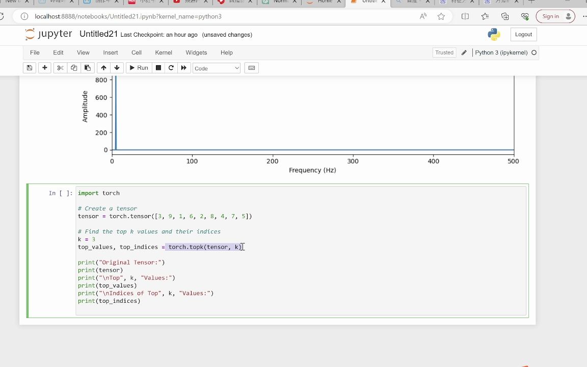Click Last Checkpoint status text

pyautogui.click(x=159, y=35)
